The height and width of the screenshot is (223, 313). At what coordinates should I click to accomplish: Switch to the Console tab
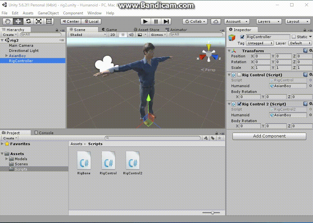click(46, 133)
